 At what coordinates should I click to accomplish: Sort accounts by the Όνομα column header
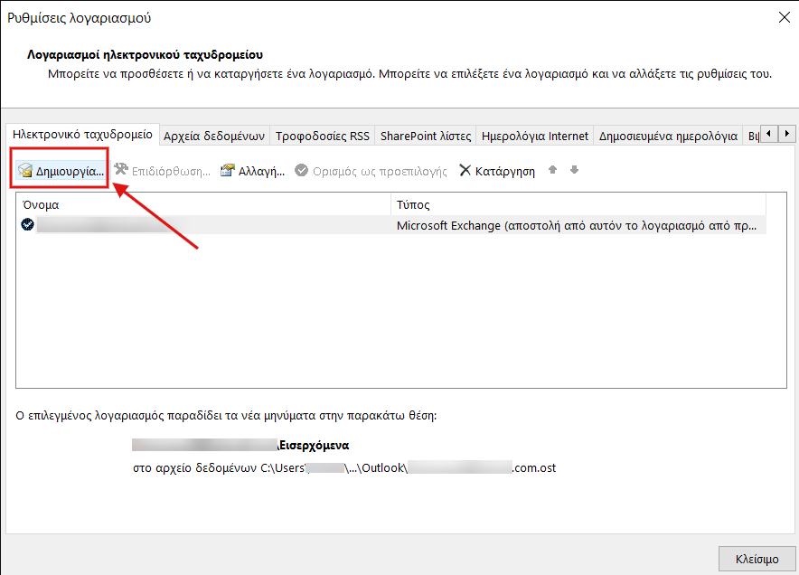pyautogui.click(x=203, y=205)
